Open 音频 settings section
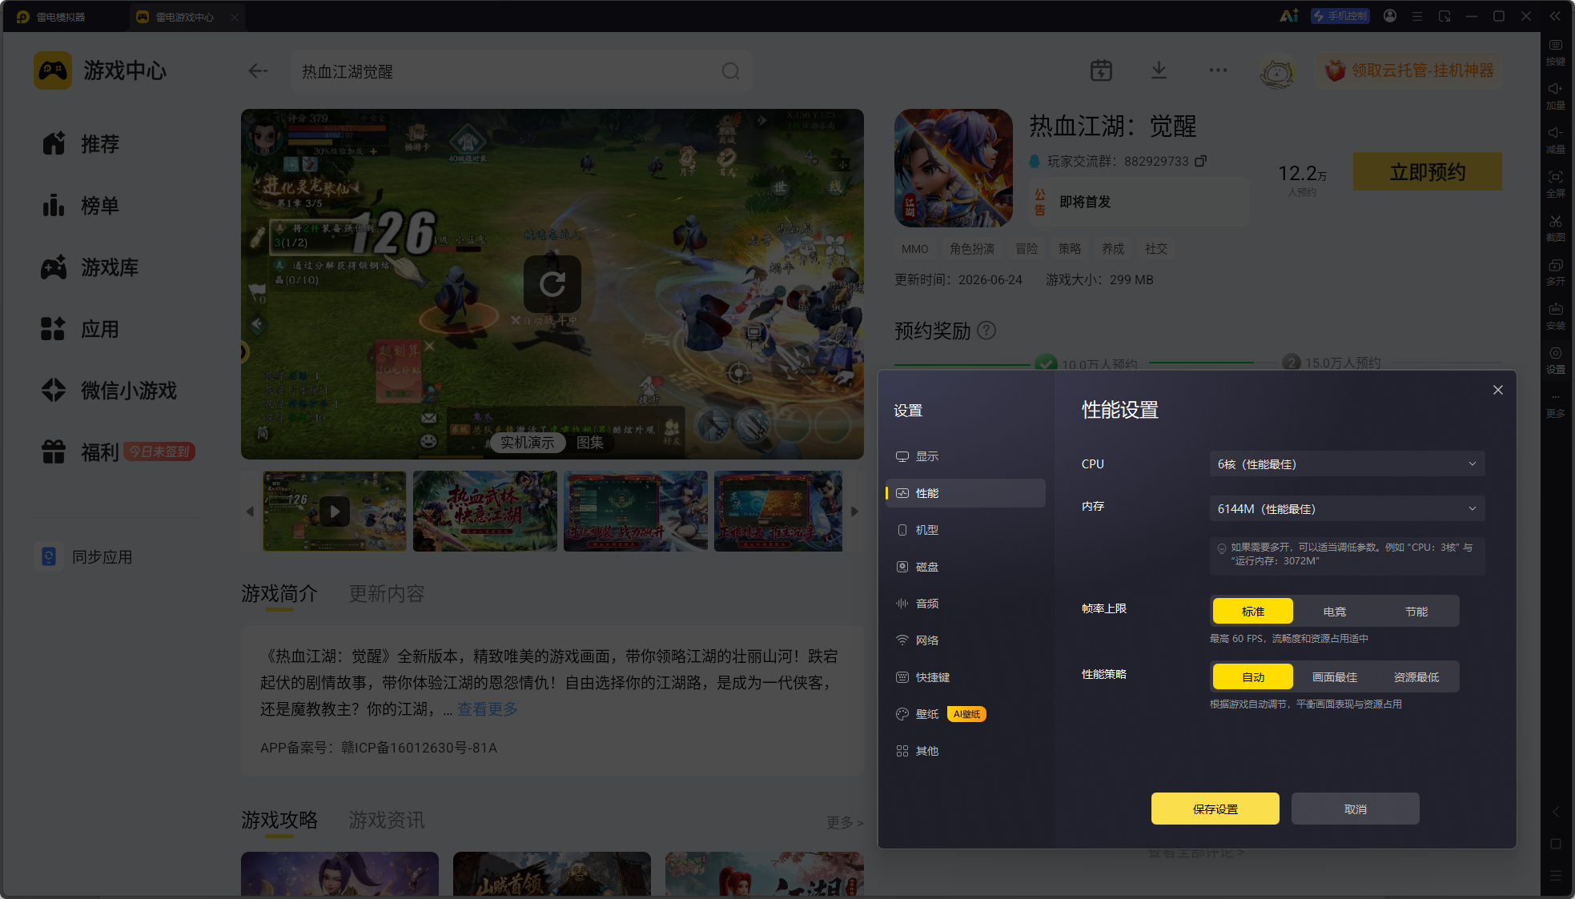Image resolution: width=1575 pixels, height=899 pixels. [965, 604]
